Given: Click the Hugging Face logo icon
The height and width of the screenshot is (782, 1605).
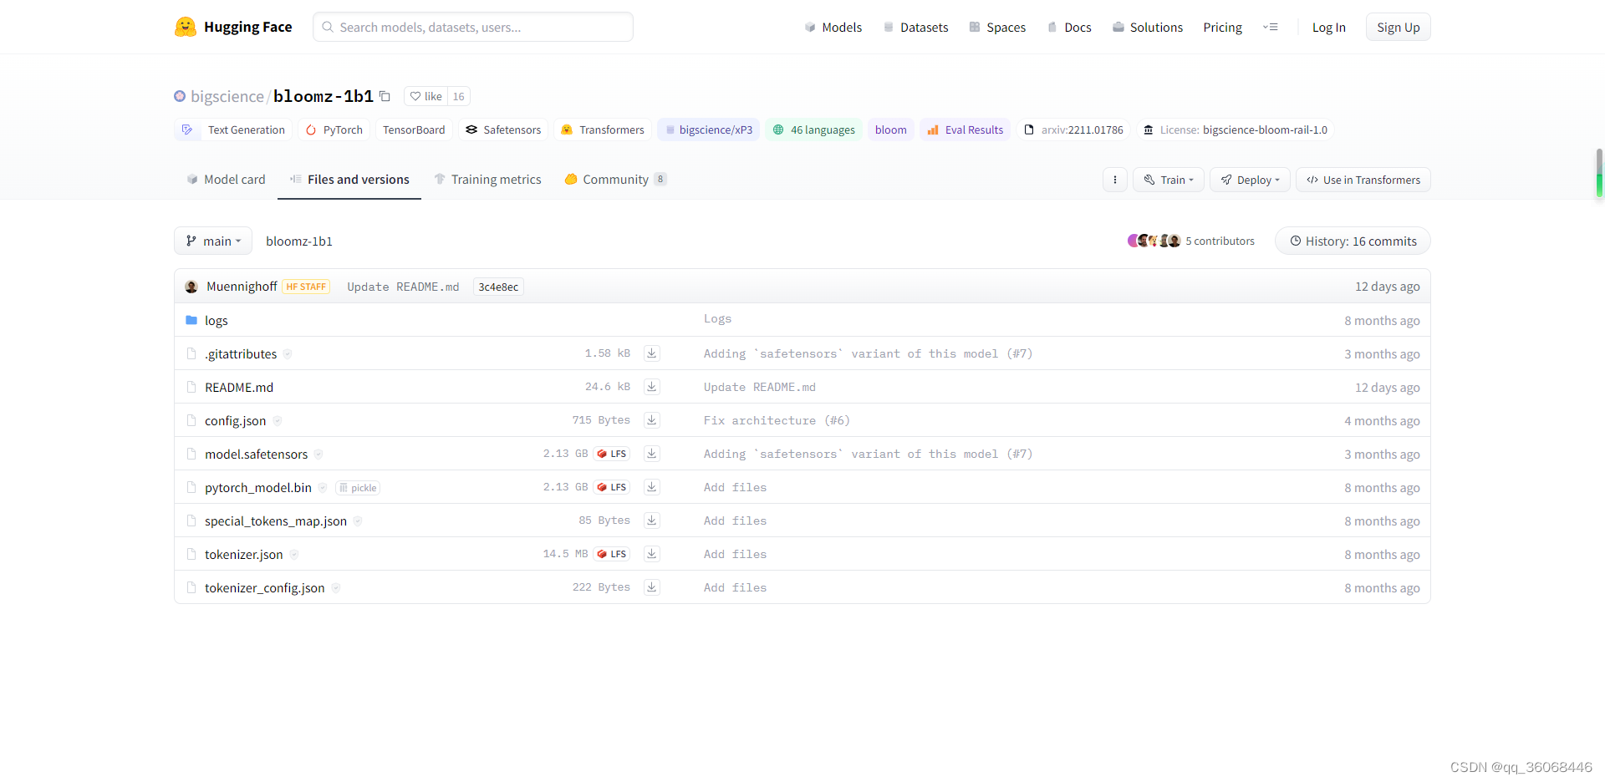Looking at the screenshot, I should pyautogui.click(x=186, y=27).
